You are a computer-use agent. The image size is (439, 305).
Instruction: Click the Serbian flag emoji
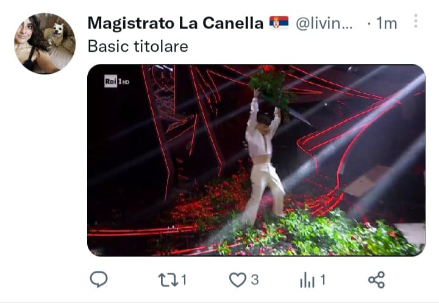tap(279, 23)
